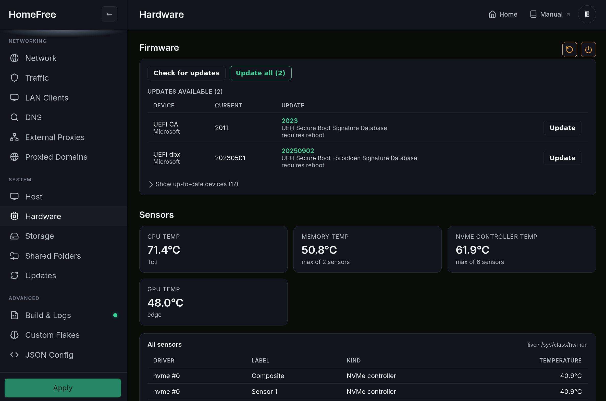
Task: Click current version 2011
Action: (221, 128)
